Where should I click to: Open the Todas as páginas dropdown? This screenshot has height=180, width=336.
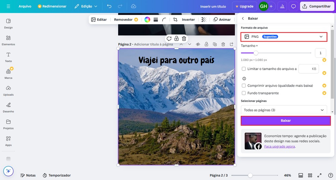284,110
